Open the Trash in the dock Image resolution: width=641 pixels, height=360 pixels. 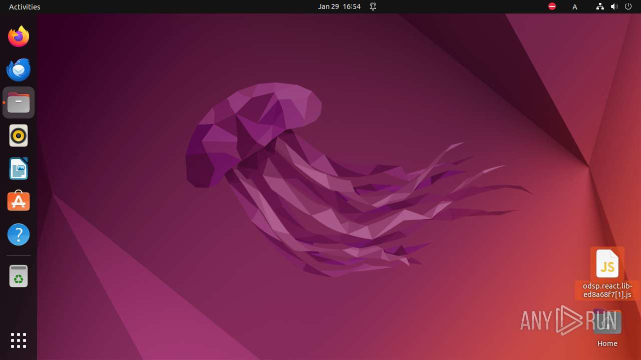point(19,276)
